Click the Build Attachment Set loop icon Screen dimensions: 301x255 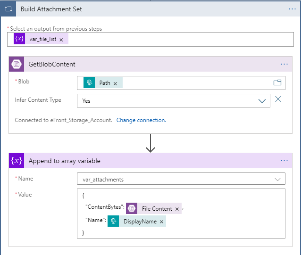click(8, 9)
